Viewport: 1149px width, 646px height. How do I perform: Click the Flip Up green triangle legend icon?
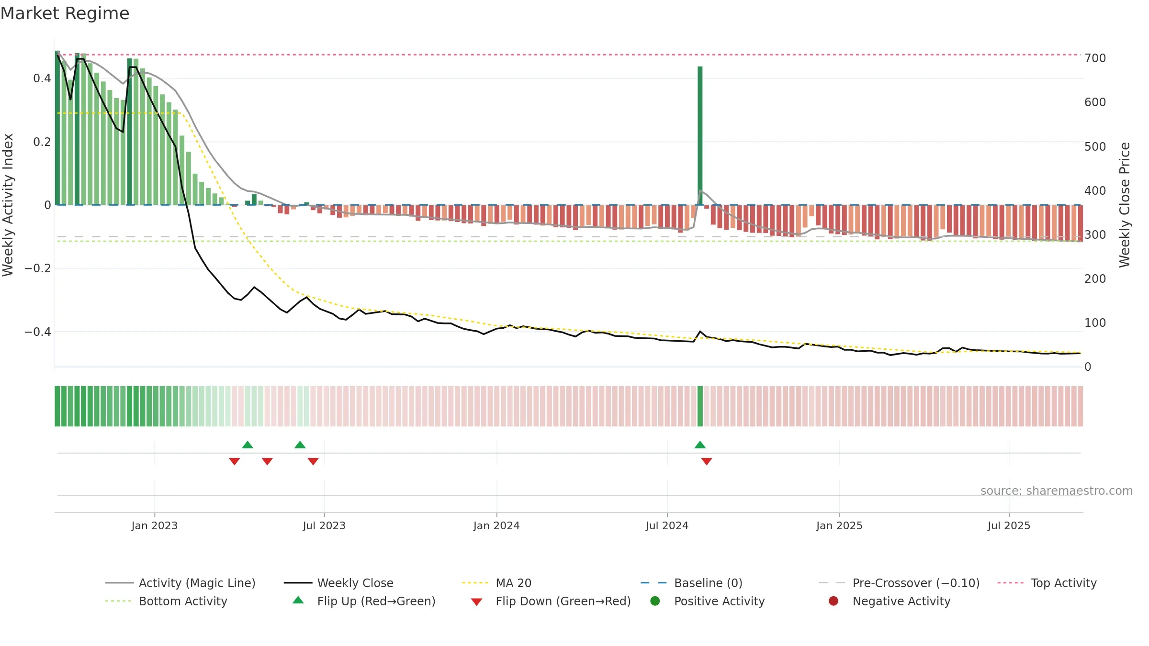(x=298, y=600)
